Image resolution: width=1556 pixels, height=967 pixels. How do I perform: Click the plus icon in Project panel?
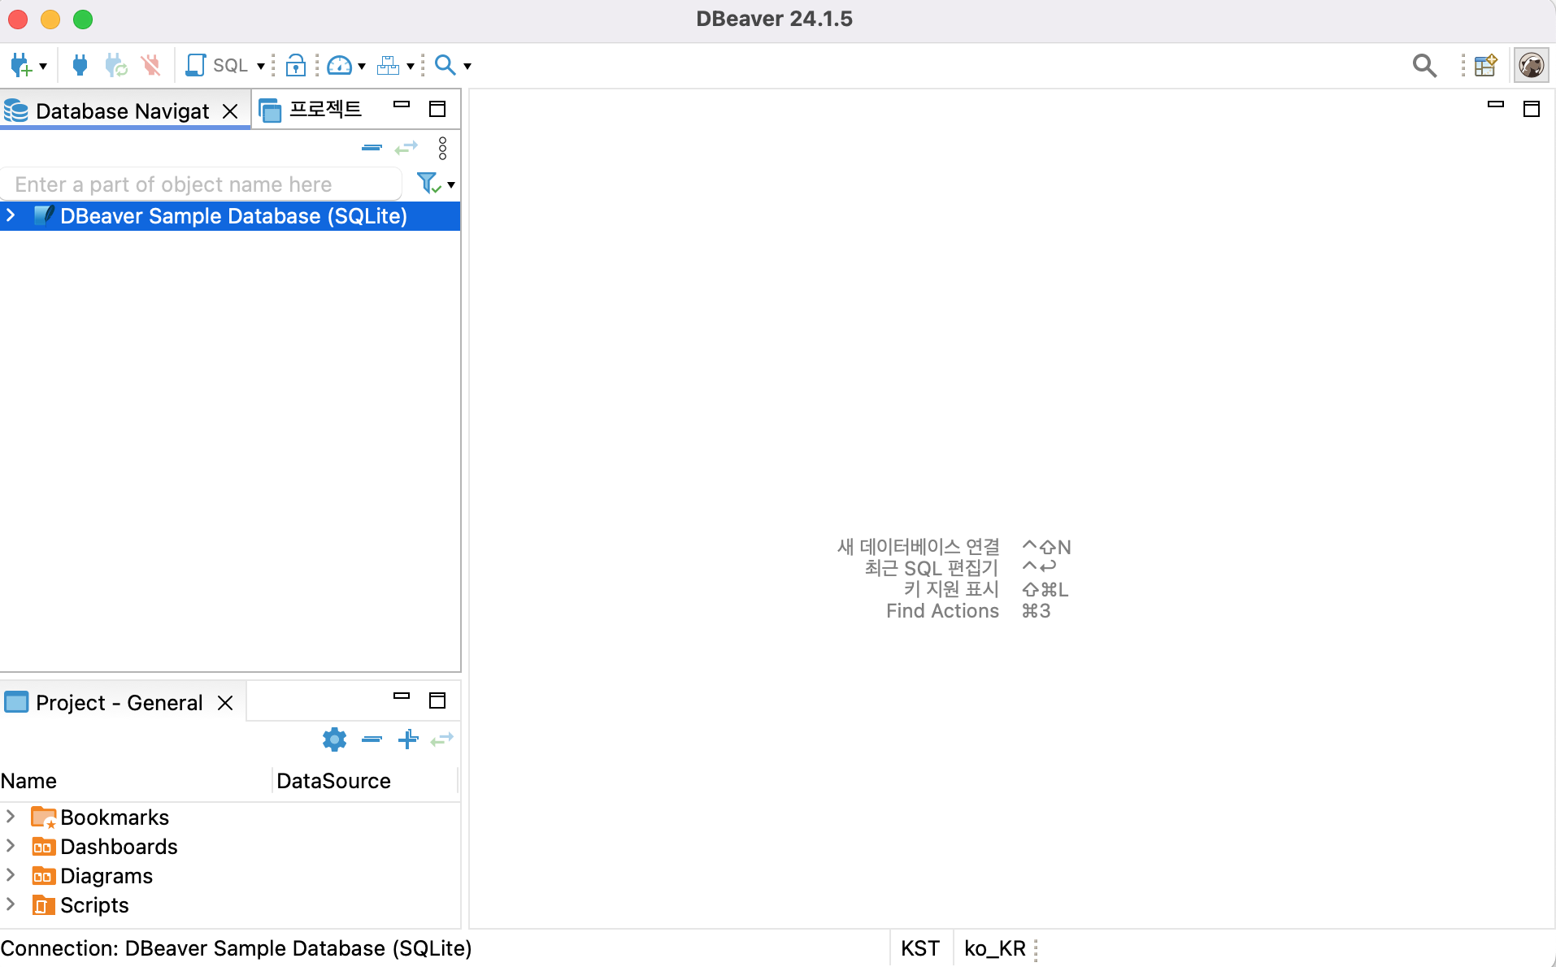[x=408, y=739]
